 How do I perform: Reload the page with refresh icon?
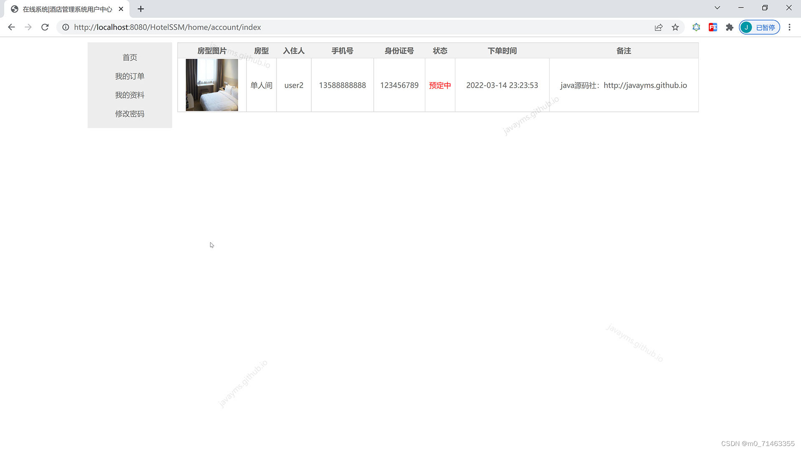pyautogui.click(x=45, y=27)
